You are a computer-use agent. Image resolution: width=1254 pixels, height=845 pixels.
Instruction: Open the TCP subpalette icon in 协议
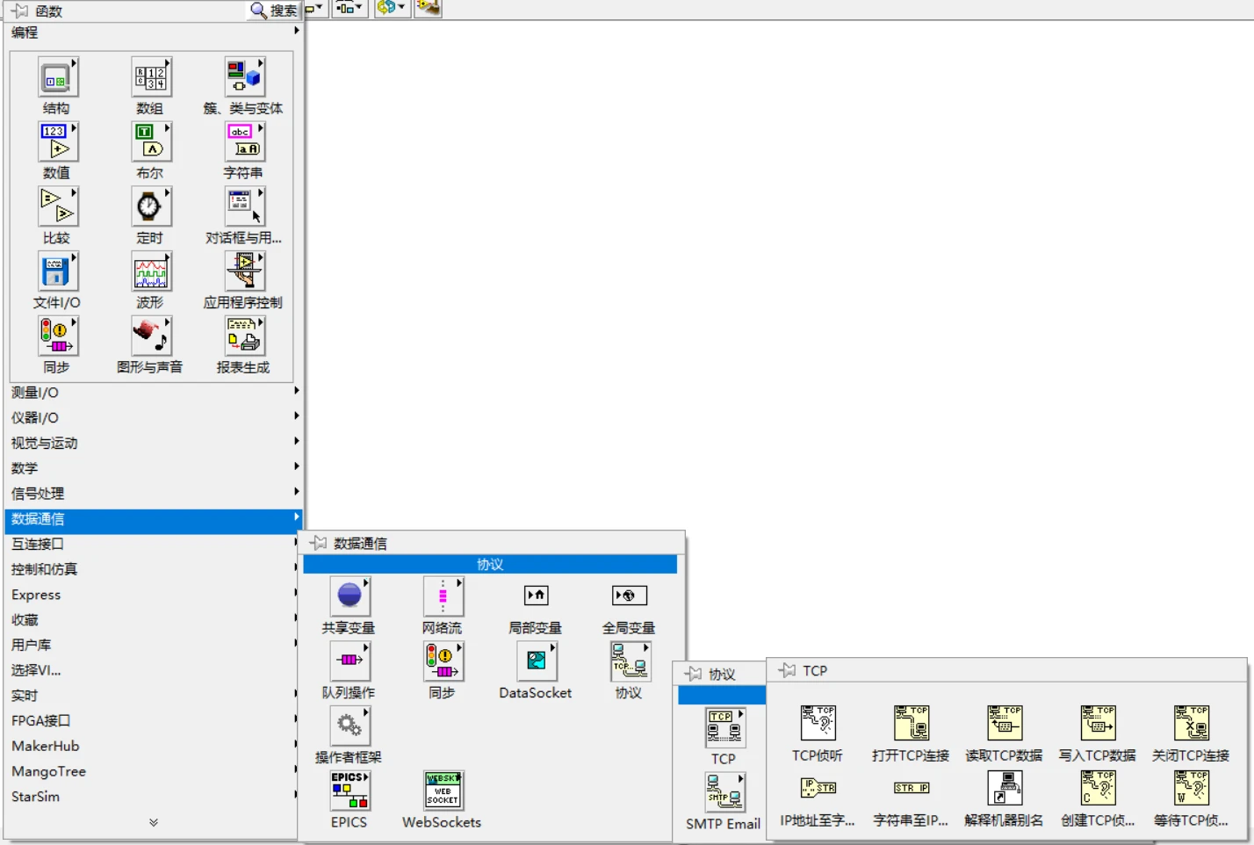724,727
